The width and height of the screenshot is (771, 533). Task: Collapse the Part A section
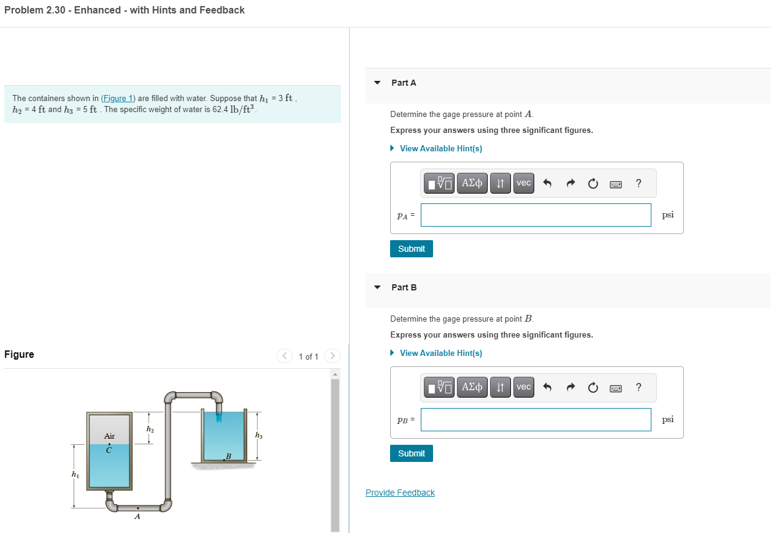coord(376,82)
